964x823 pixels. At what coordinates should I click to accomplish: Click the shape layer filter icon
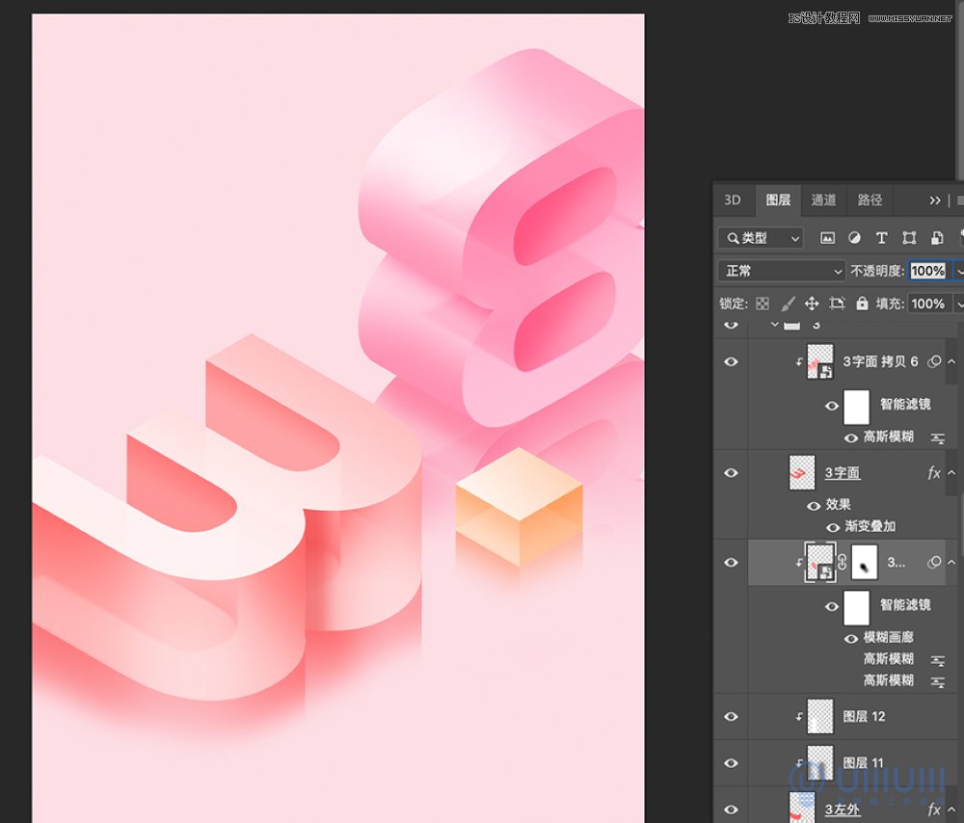click(x=909, y=238)
